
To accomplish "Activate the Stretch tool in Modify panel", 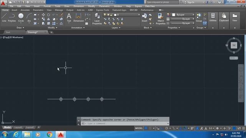I will [43, 23].
